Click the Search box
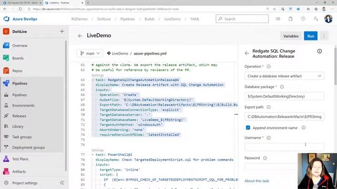 click(242, 19)
